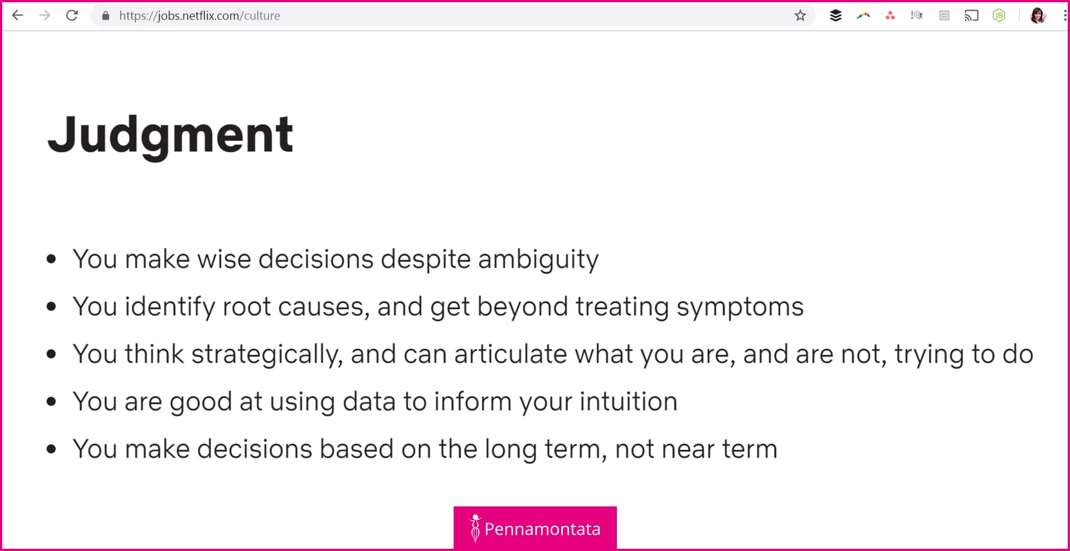Go back to the previous page
Image resolution: width=1070 pixels, height=551 pixels.
pos(18,16)
